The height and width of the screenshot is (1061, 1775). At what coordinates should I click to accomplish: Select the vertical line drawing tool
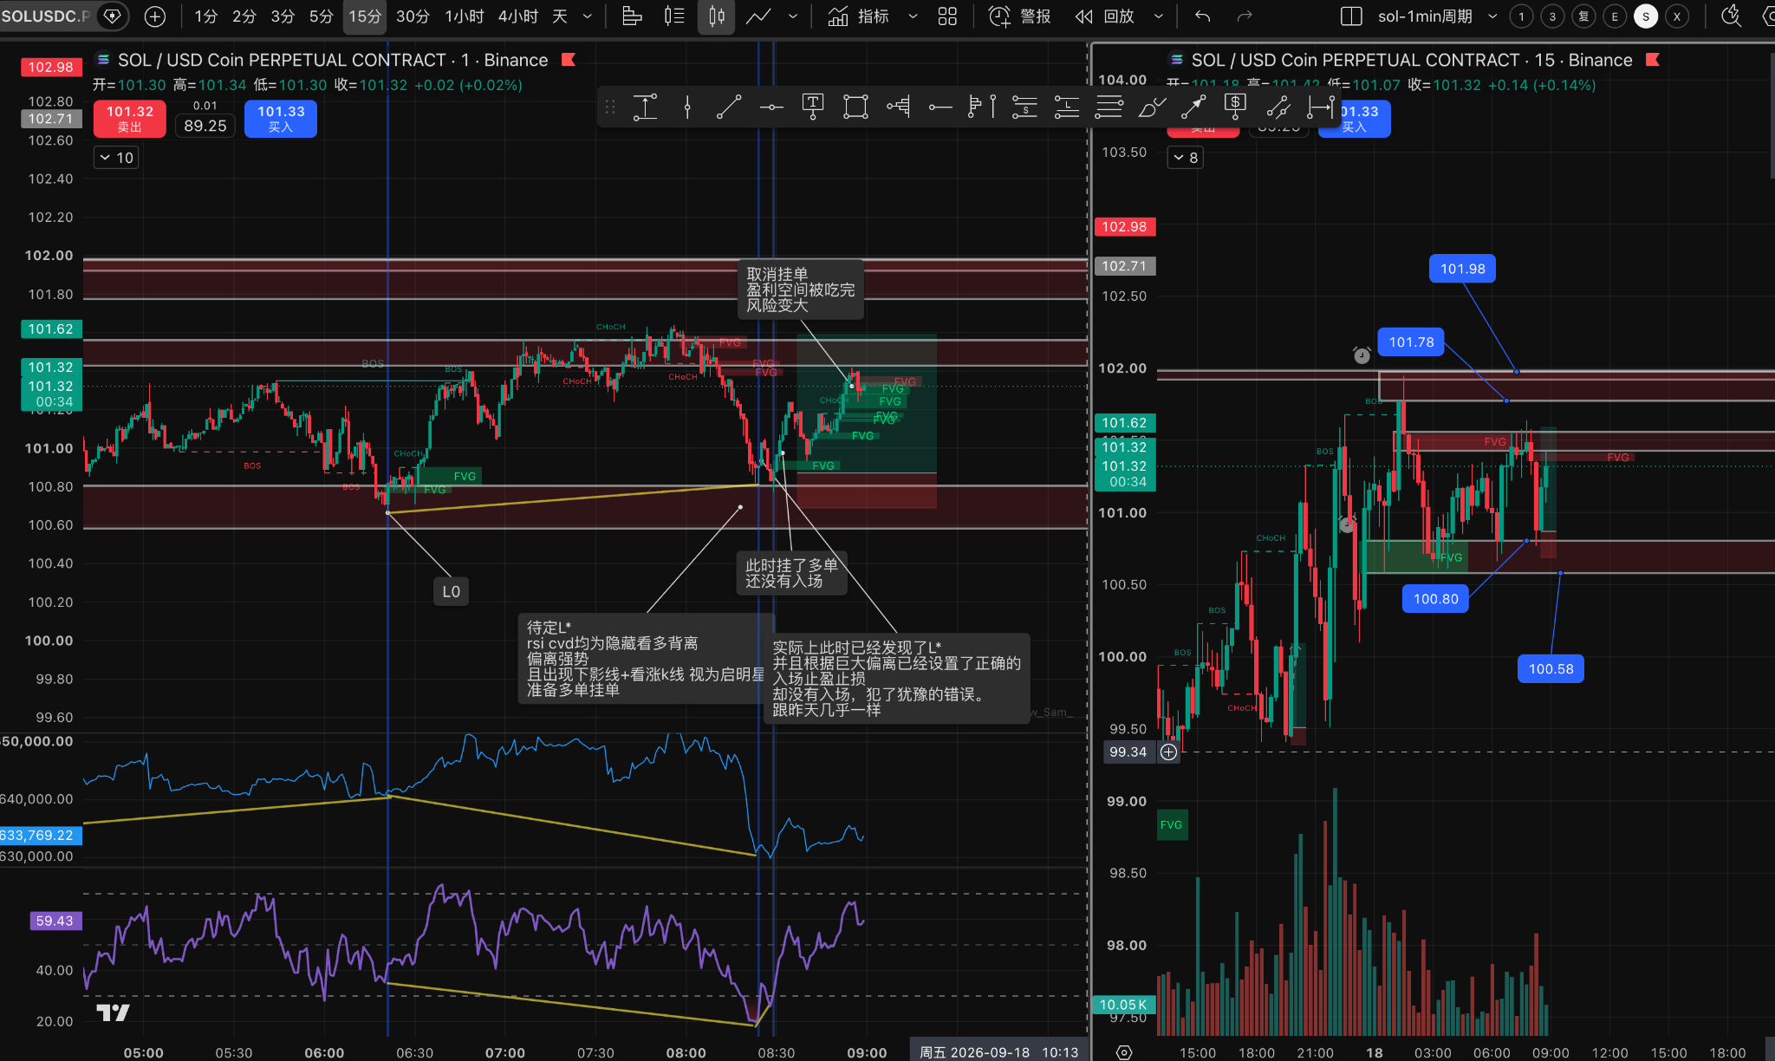[687, 107]
